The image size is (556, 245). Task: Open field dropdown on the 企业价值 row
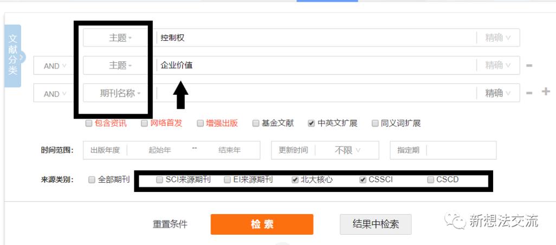coord(120,65)
